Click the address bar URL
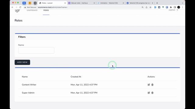Screen dimensions: 195x109 click(x=53, y=7)
